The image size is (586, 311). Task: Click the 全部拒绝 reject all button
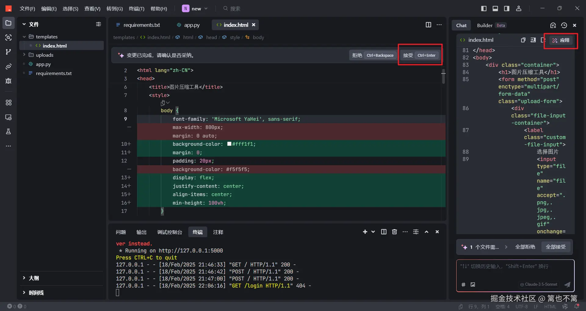tap(525, 247)
